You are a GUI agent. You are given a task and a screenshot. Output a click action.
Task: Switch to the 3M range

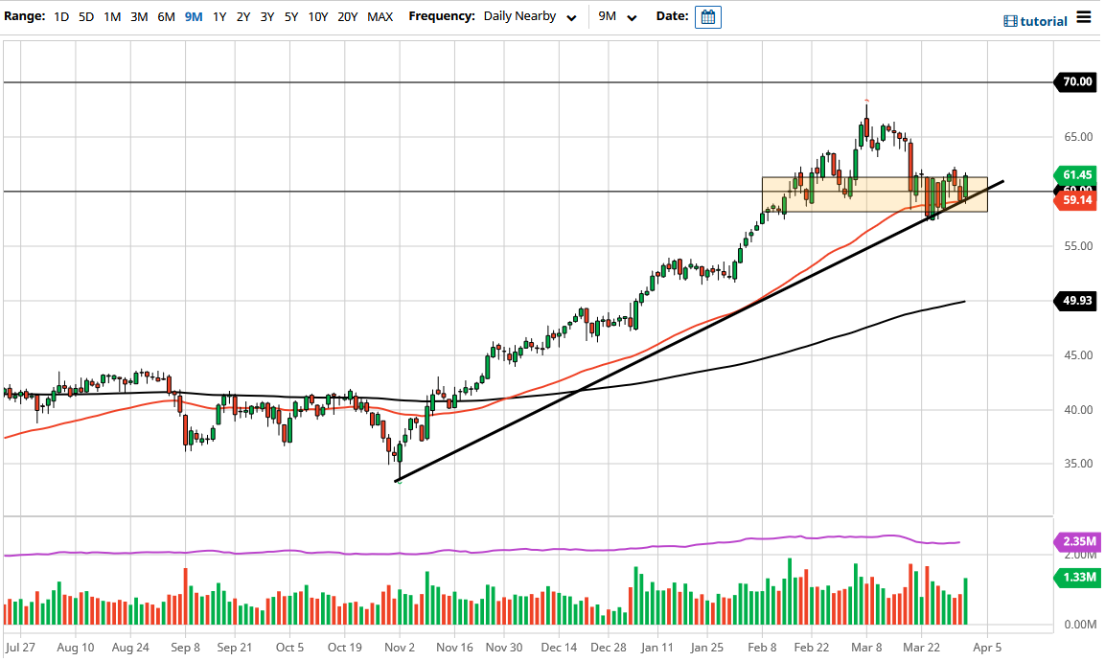pyautogui.click(x=138, y=16)
